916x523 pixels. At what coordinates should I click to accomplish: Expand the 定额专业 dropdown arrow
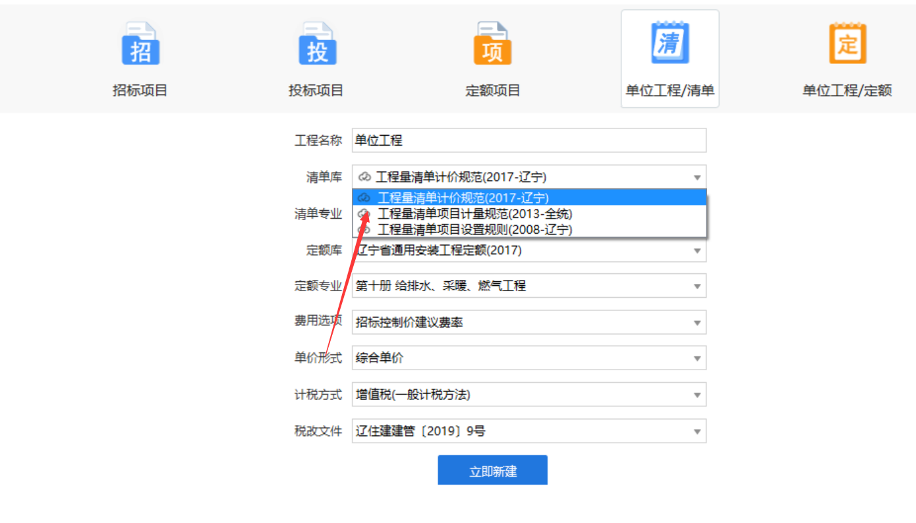click(x=697, y=286)
